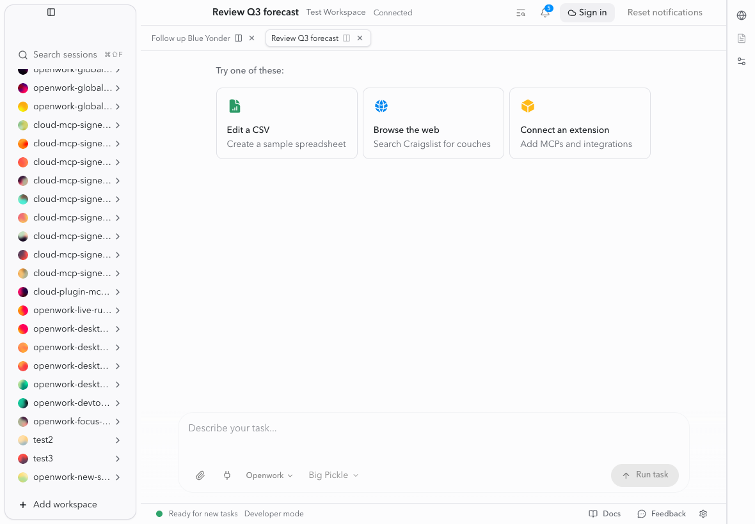Expand the openwork-devto workspace chevron

click(118, 403)
